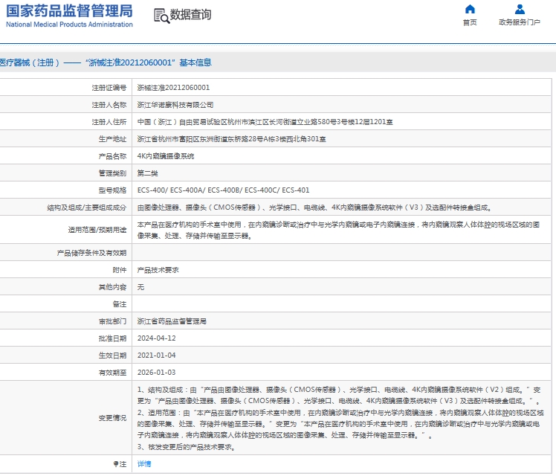
Task: Select expiry date 2026-01-03
Action: pyautogui.click(x=156, y=373)
